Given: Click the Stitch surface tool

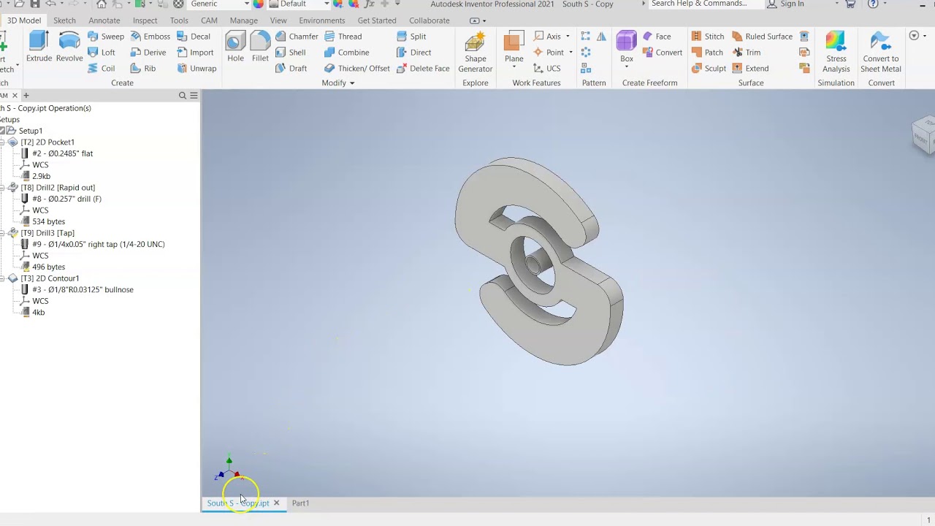Looking at the screenshot, I should pyautogui.click(x=707, y=37).
